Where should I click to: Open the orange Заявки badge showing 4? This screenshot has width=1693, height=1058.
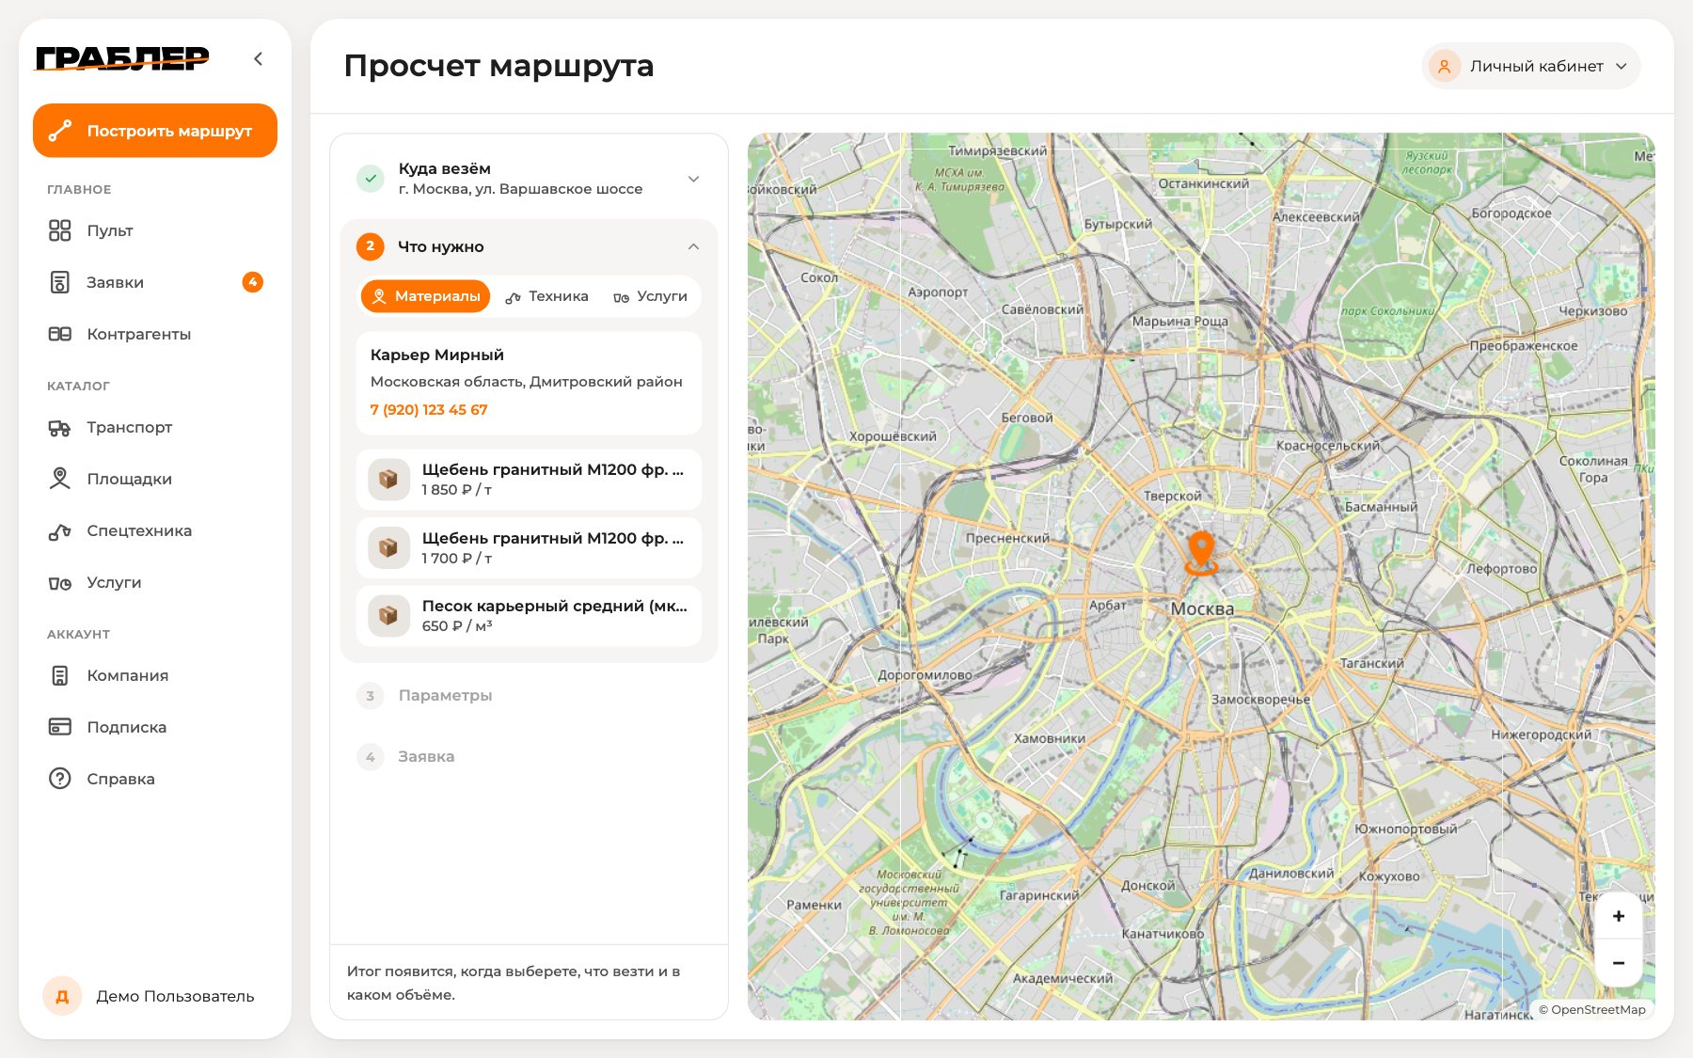[x=252, y=282]
